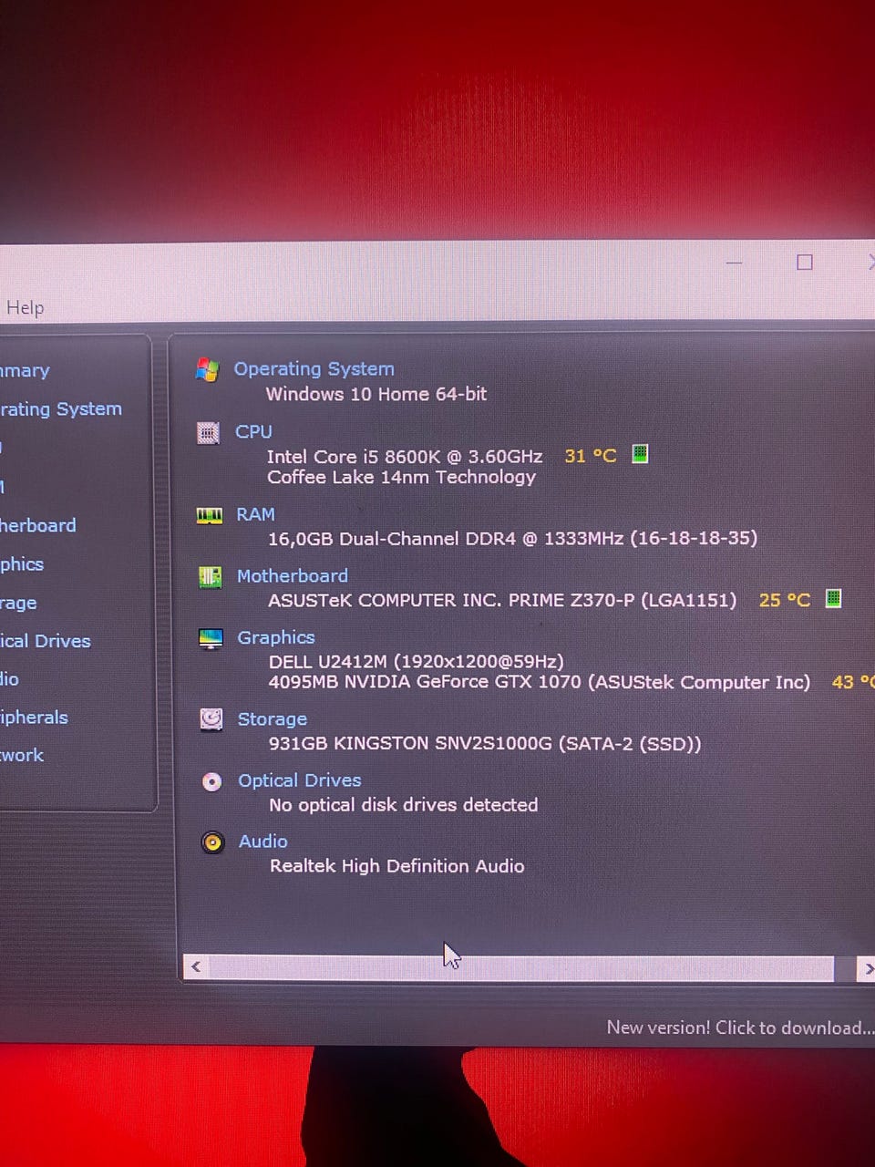
Task: Click the No optical disk drives detected text
Action: (403, 804)
